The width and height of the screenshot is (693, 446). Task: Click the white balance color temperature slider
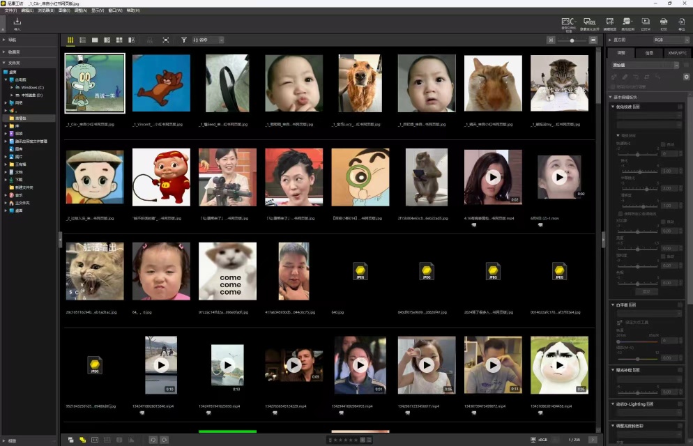[x=638, y=341]
